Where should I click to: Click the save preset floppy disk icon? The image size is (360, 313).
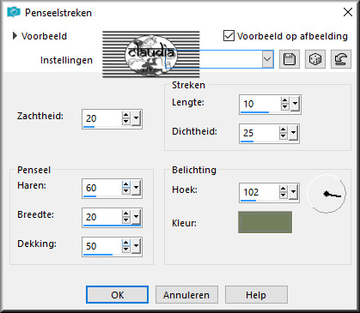[x=290, y=59]
